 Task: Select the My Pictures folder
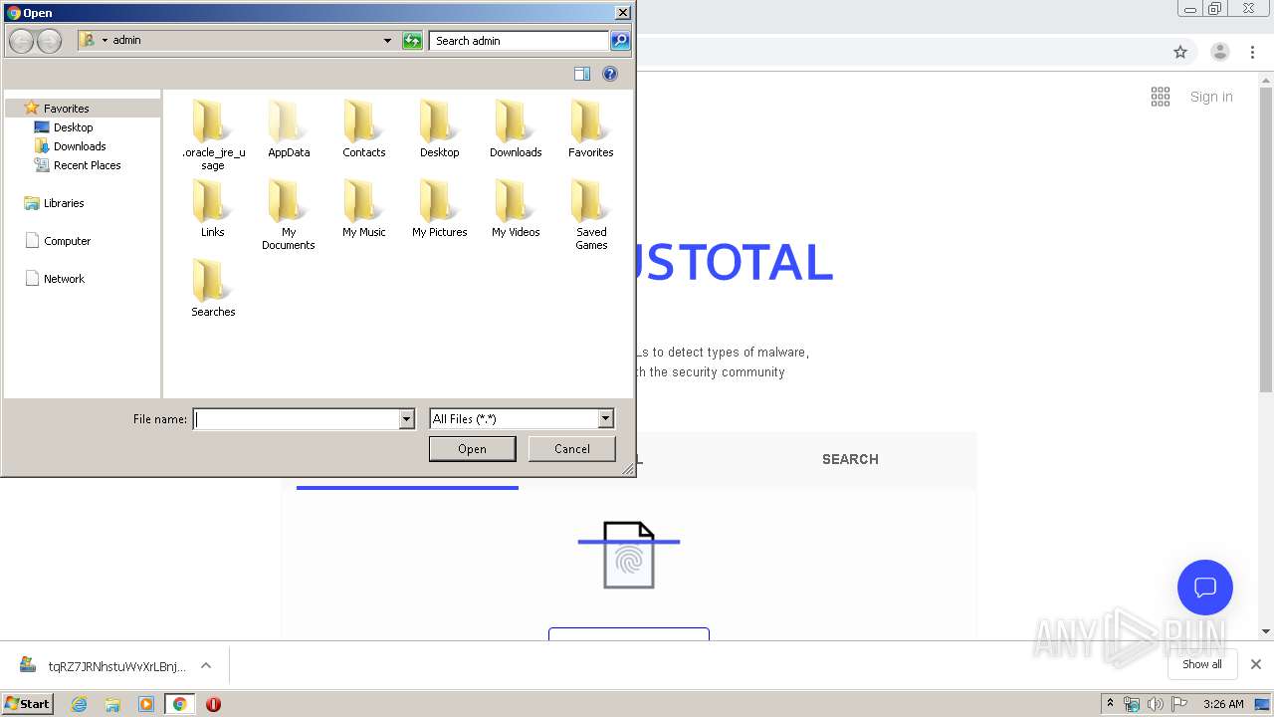(439, 208)
